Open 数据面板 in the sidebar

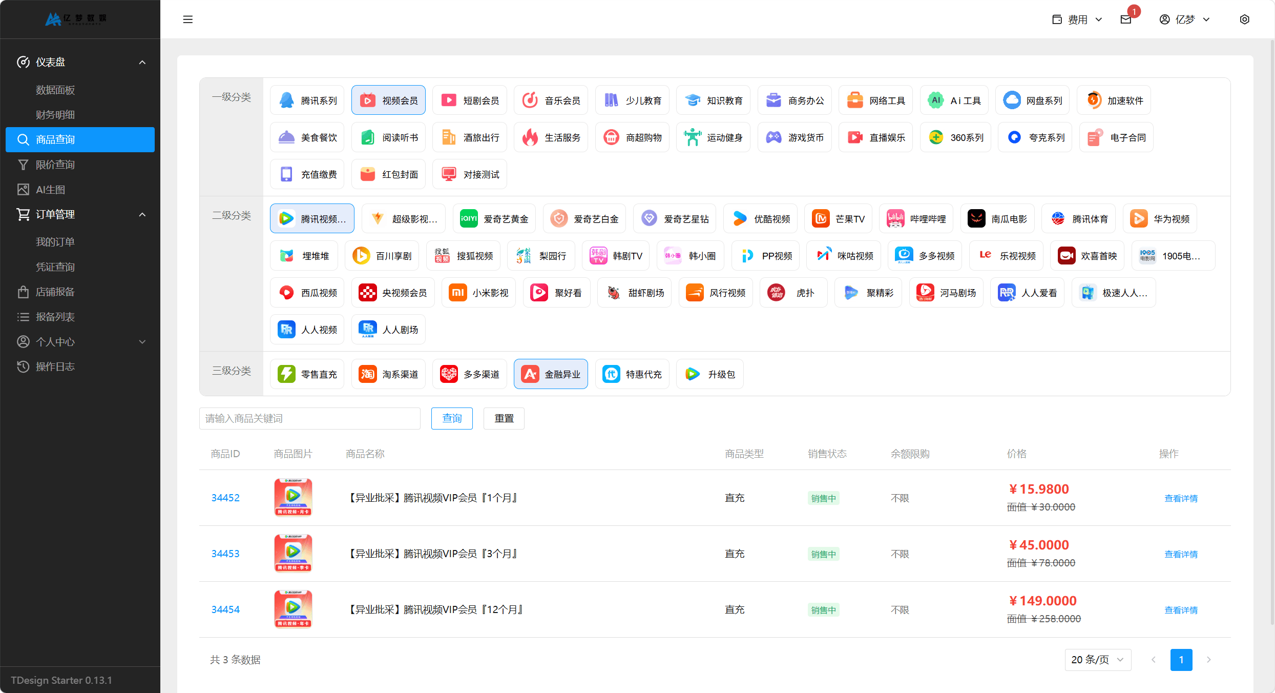tap(55, 90)
